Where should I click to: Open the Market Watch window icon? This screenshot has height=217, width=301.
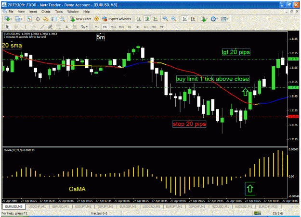click(x=29, y=19)
